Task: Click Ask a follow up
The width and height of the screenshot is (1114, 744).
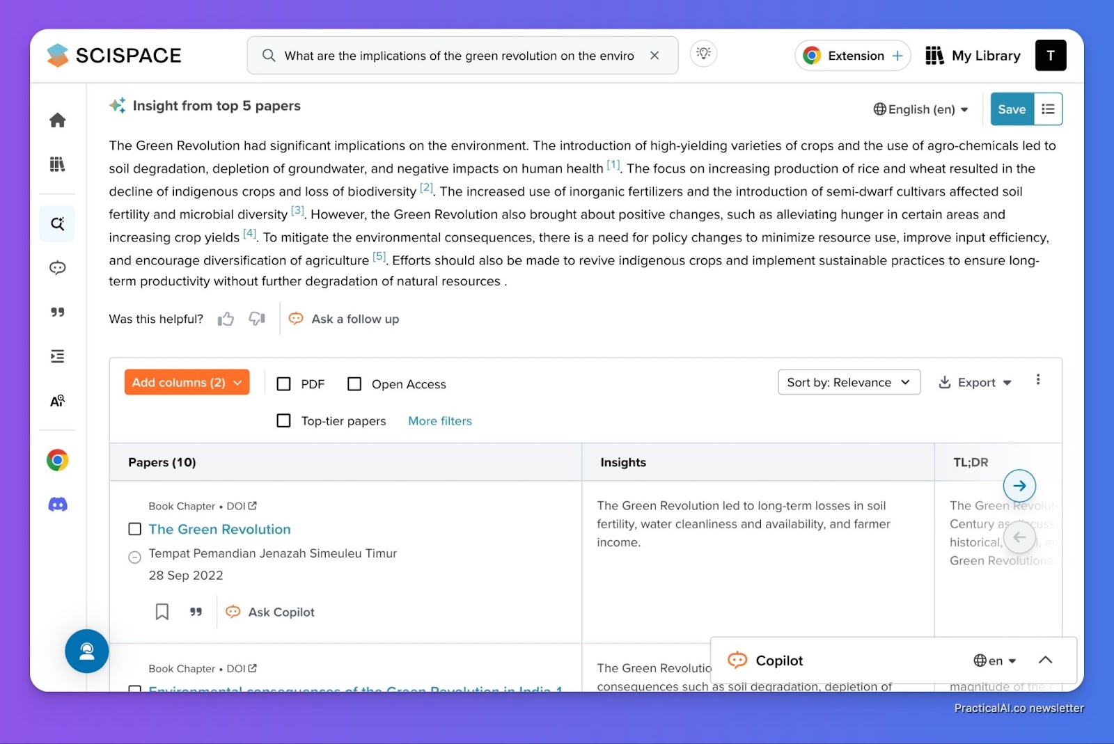Action: [x=344, y=319]
